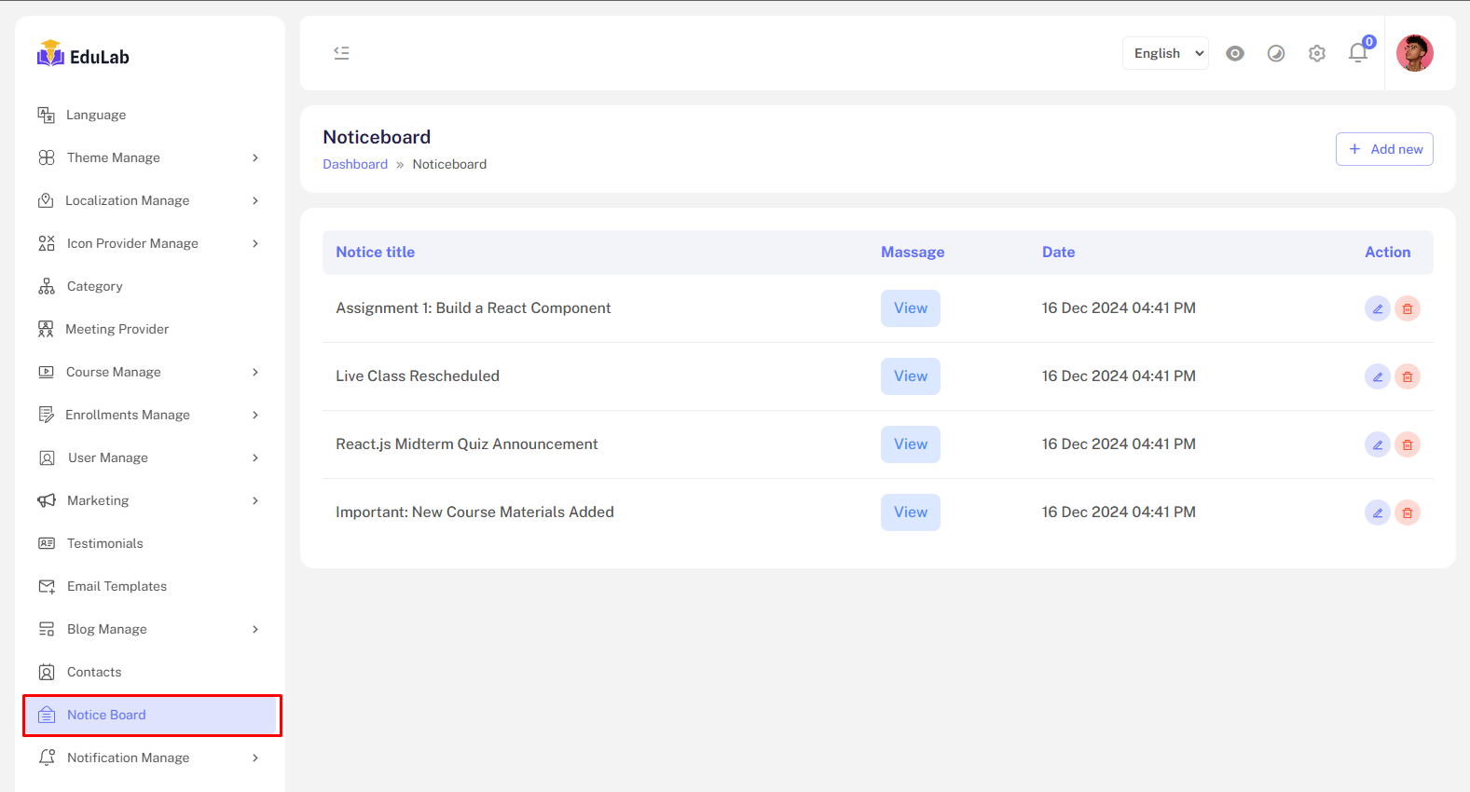Expand the Course Manage submenu
The height and width of the screenshot is (792, 1470).
click(x=149, y=372)
